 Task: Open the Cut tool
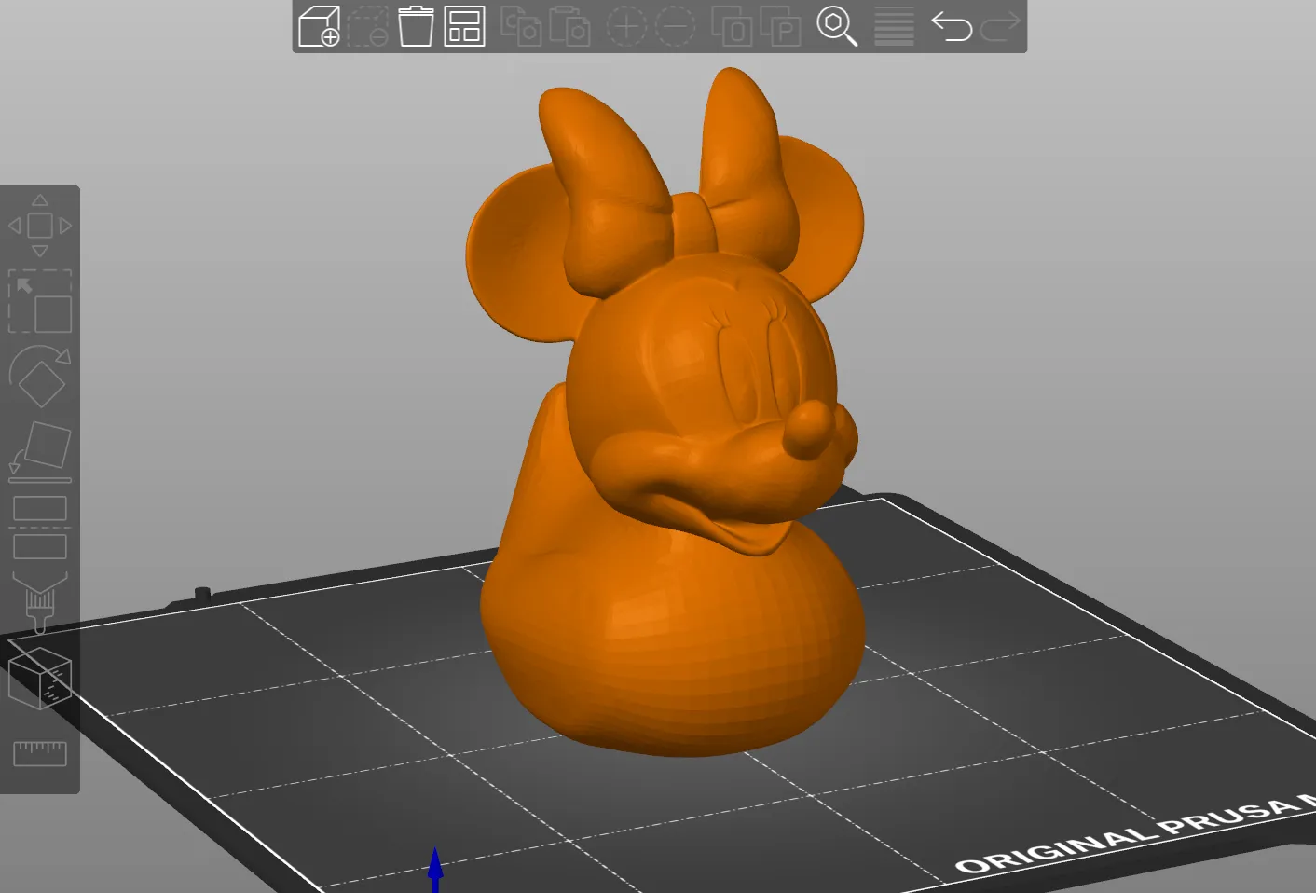(40, 527)
